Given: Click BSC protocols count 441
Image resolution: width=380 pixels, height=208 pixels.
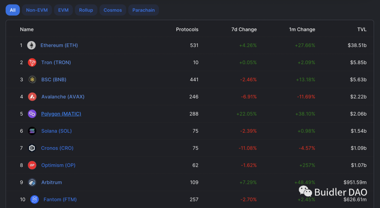Looking at the screenshot, I should coord(194,80).
